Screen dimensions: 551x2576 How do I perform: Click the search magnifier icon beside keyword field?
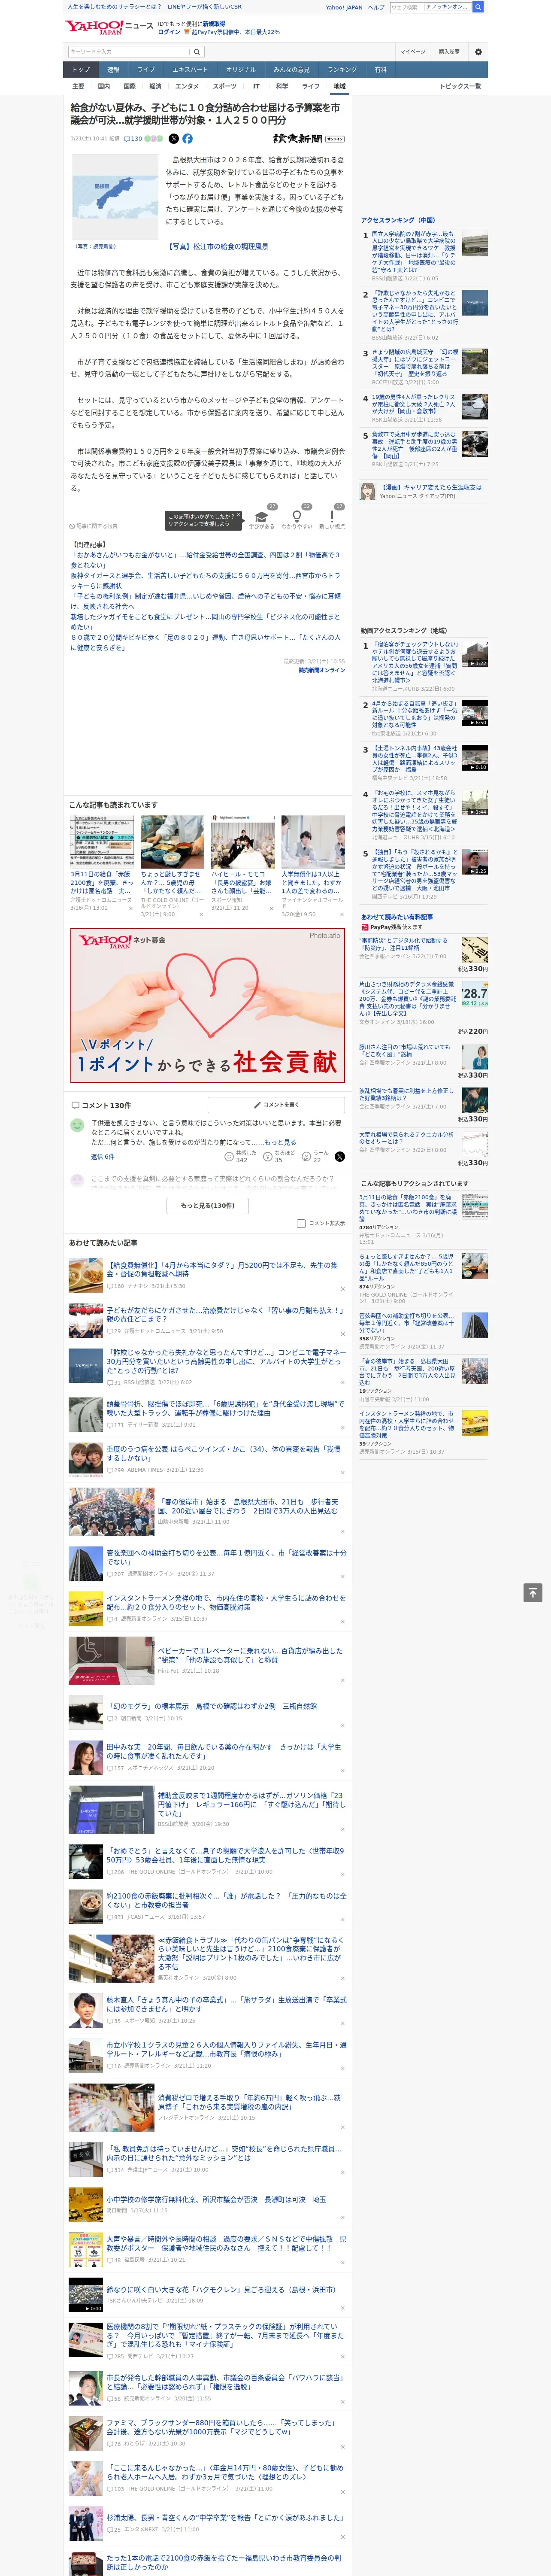[197, 51]
